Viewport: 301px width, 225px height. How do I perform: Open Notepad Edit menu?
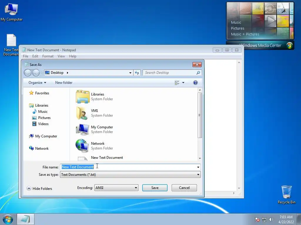35,56
